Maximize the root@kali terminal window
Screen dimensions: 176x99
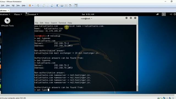pyautogui.click(x=131, y=18)
